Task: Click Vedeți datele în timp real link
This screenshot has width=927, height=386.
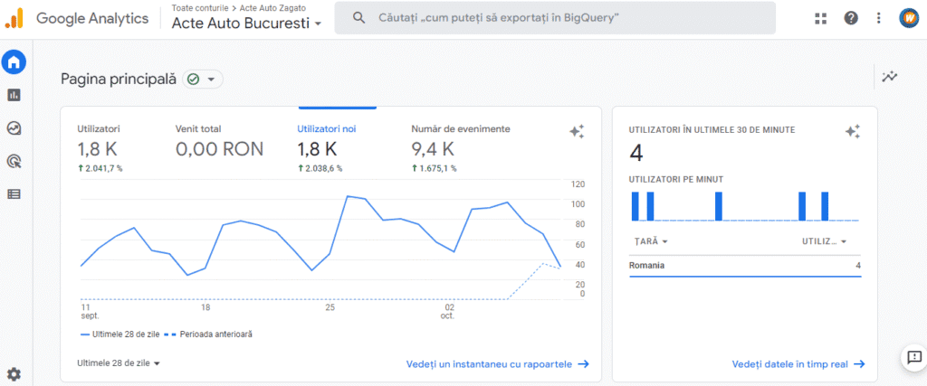Action: 798,364
